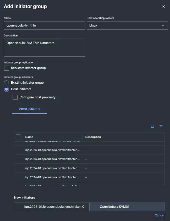This screenshot has width=170, height=221.
Task: Click Cancel link at bottom
Action: pos(159,215)
